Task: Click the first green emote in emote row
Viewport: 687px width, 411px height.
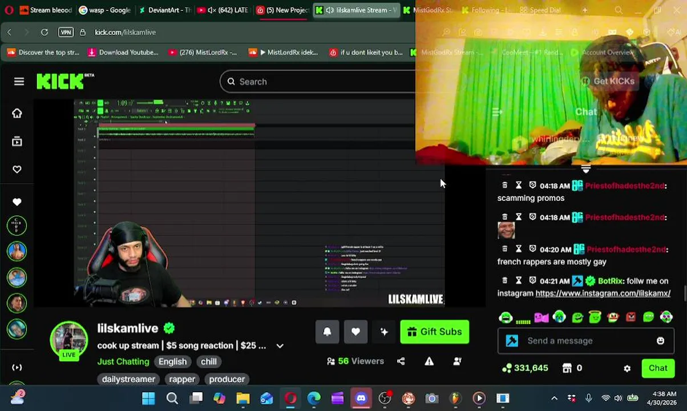Action: [x=505, y=317]
